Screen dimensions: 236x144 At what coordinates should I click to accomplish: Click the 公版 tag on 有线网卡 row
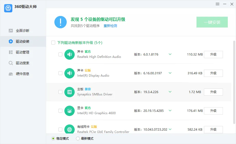point(94,127)
